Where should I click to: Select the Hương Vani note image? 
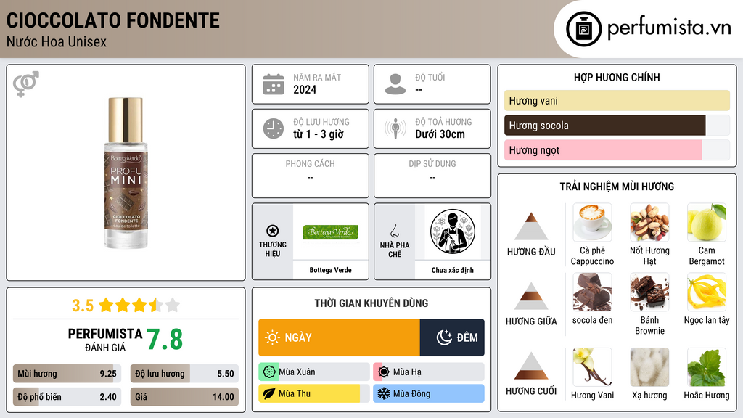click(x=592, y=366)
